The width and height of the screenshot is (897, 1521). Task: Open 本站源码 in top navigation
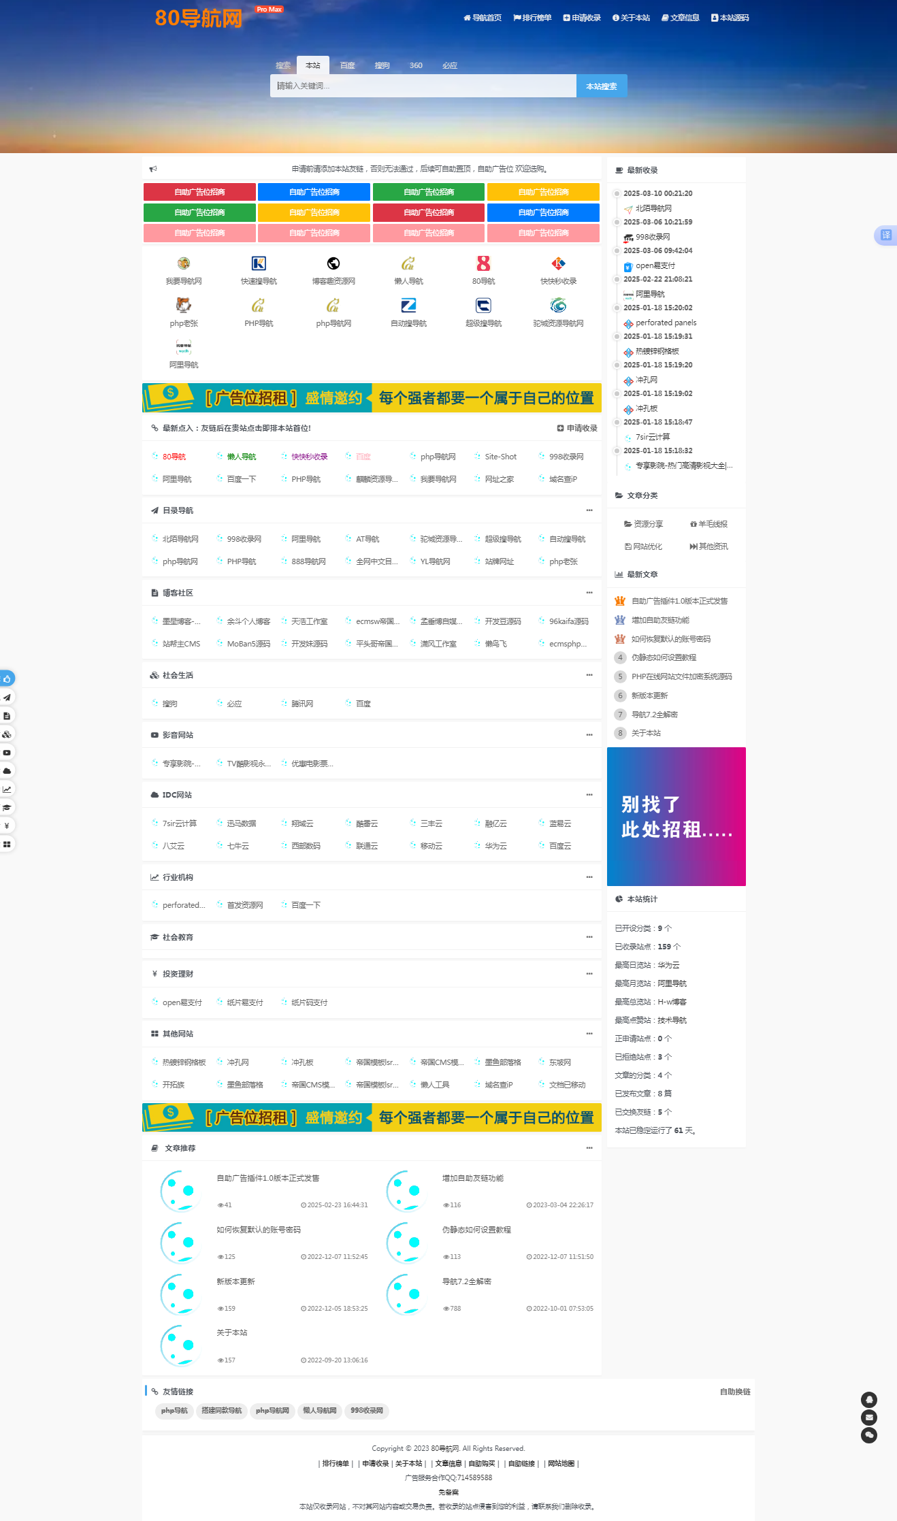(x=730, y=18)
